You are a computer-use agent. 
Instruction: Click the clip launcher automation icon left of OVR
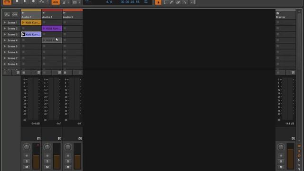(x=7, y=15)
